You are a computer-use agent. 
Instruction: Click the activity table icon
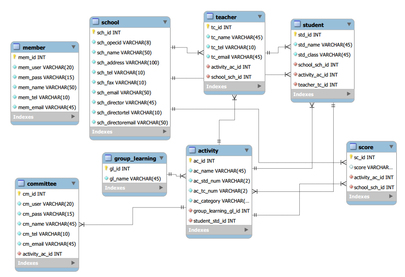192,150
